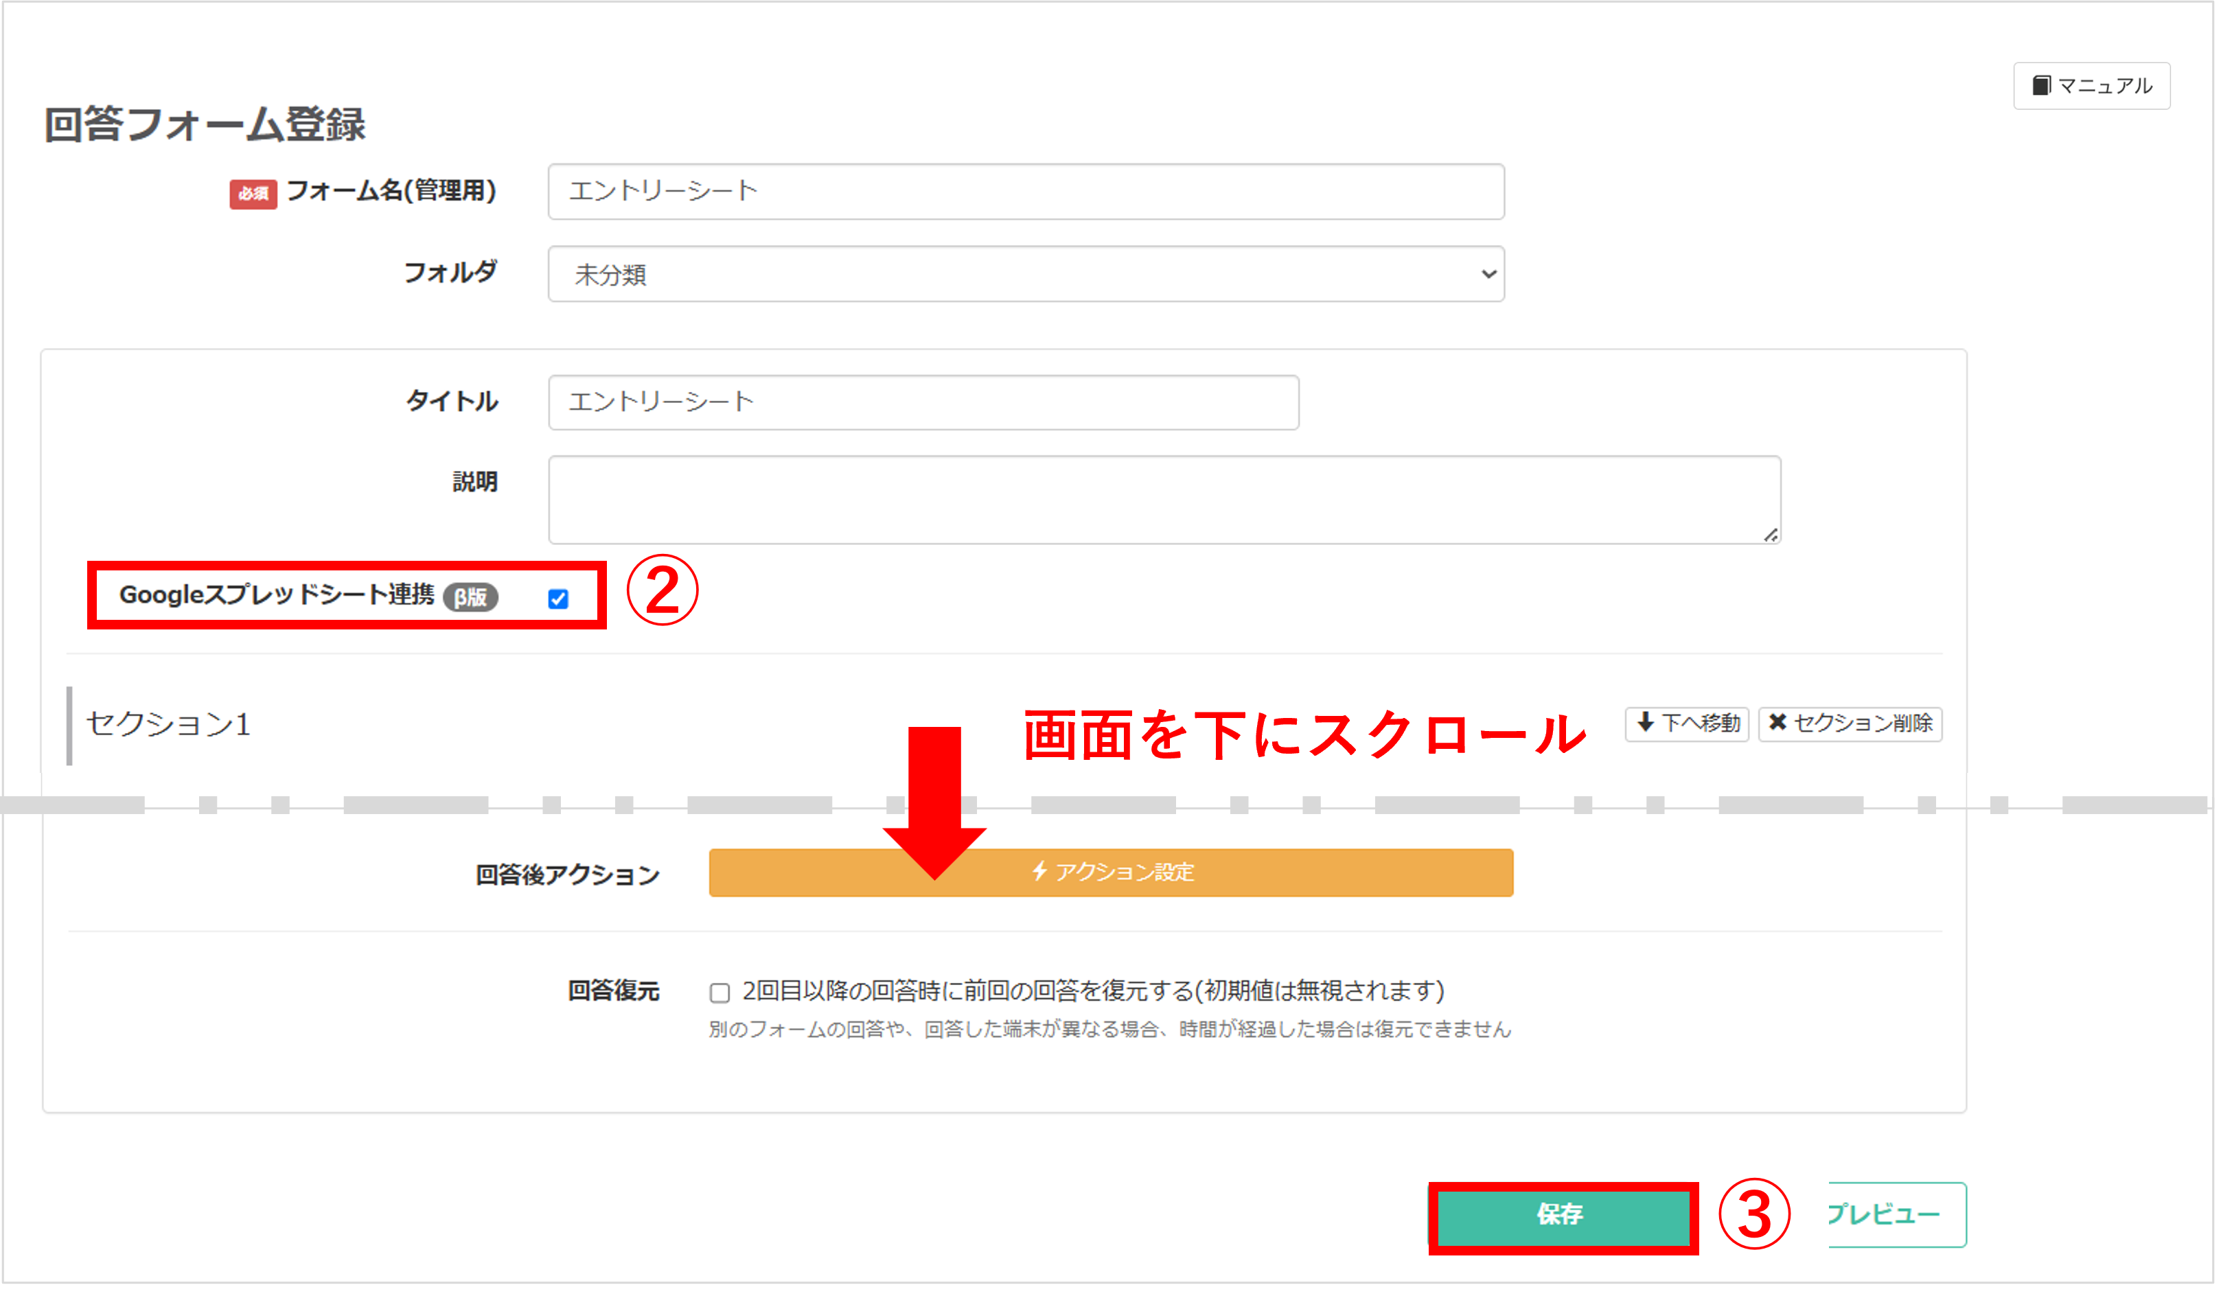This screenshot has width=2221, height=1309.
Task: Click the down-arrow icon in 下へ移動
Action: pos(1646,723)
